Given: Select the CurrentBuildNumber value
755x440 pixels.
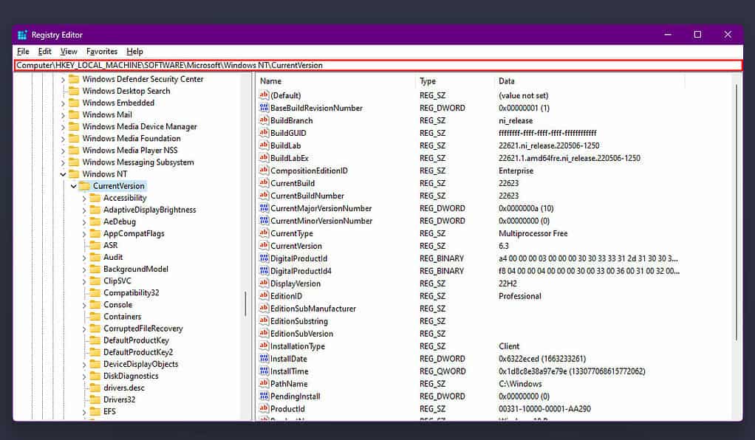Looking at the screenshot, I should [x=307, y=196].
